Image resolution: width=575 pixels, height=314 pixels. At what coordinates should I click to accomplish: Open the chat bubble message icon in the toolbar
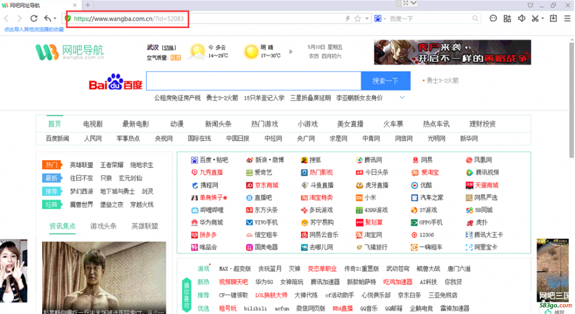[x=493, y=19]
